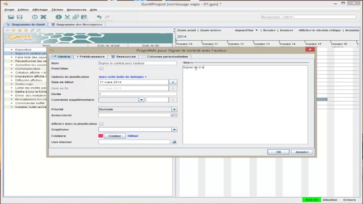Toggle the Point bilan checkbox
The height and width of the screenshot is (204, 363).
click(x=101, y=69)
